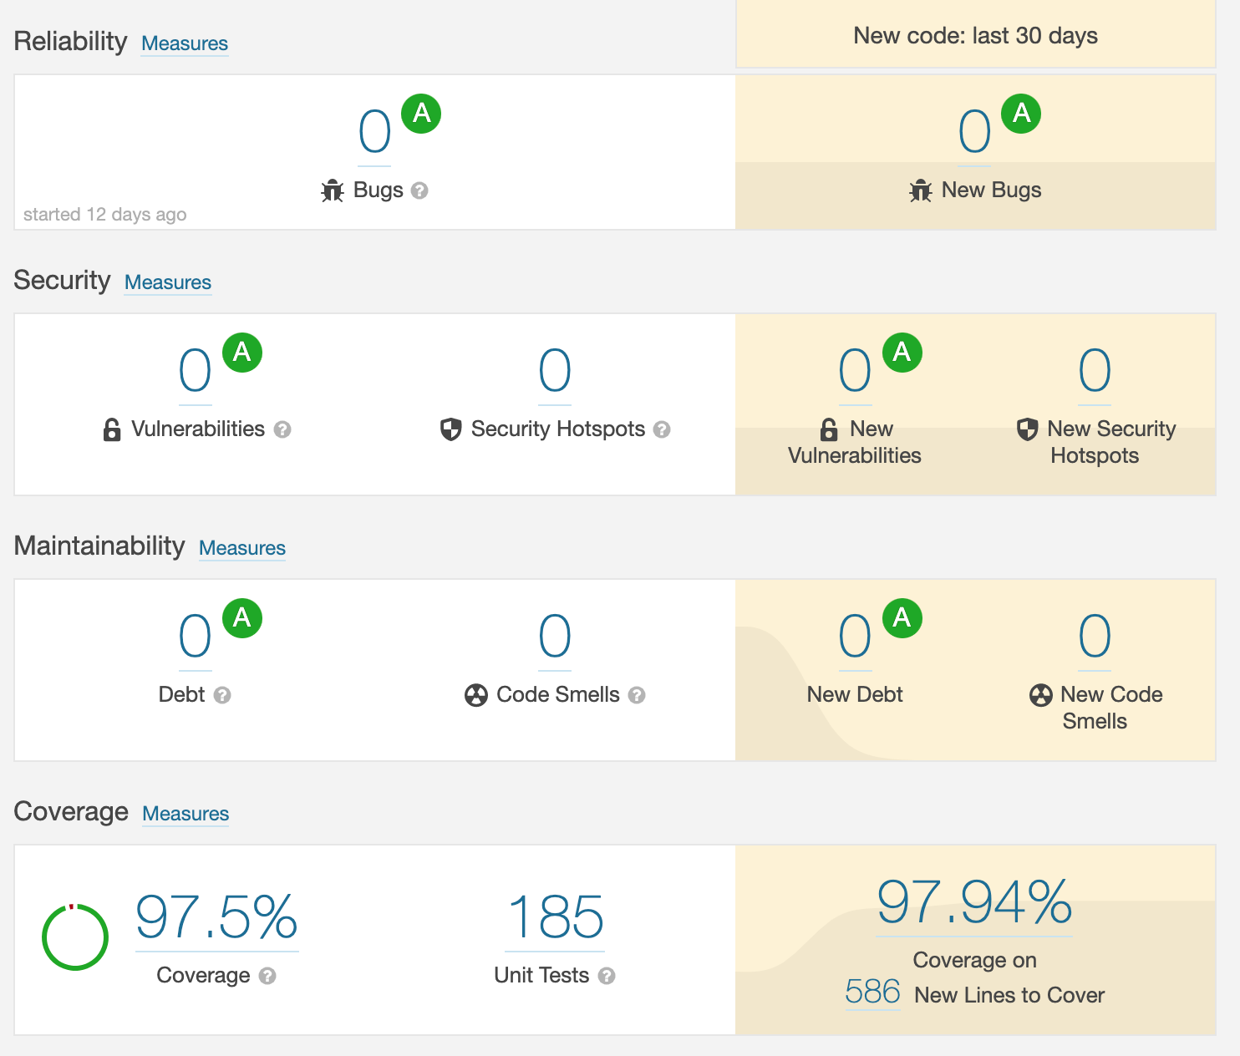The height and width of the screenshot is (1056, 1240).
Task: Click the Security Hotspots help icon
Action: coord(662,429)
